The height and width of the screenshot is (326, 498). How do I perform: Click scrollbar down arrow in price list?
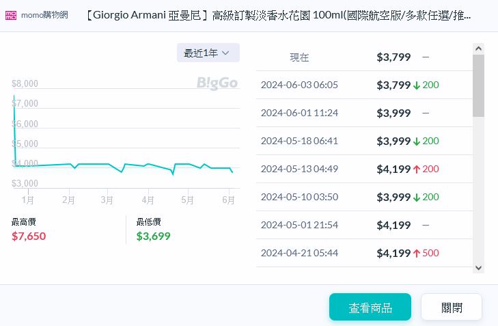[478, 268]
